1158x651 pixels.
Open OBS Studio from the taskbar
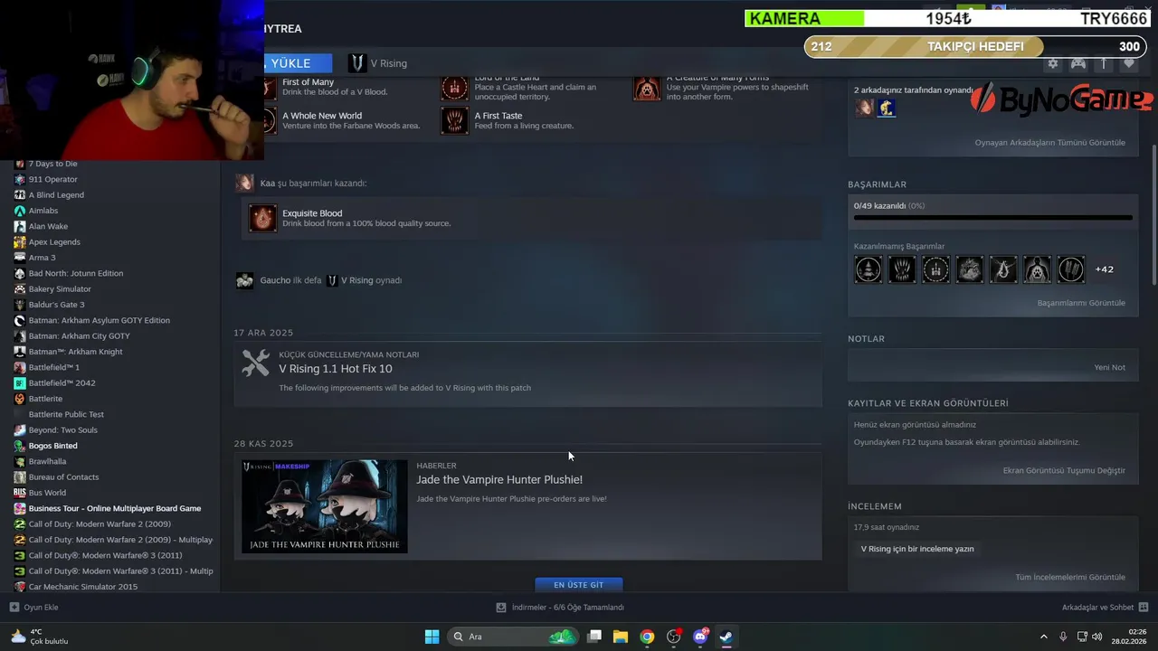click(673, 637)
